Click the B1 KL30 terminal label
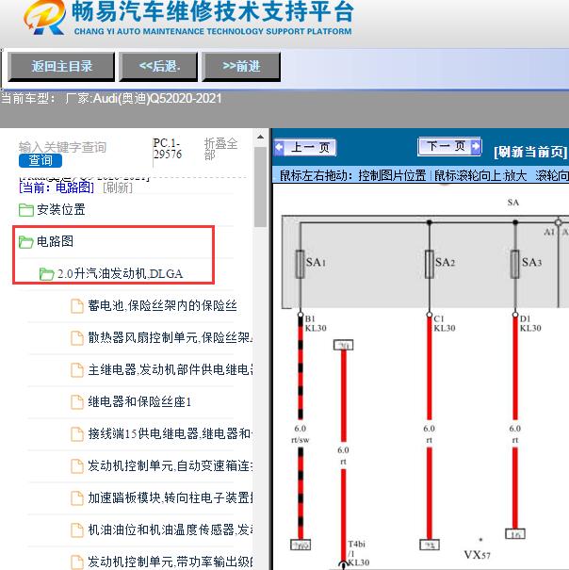This screenshot has width=569, height=570. coord(316,323)
